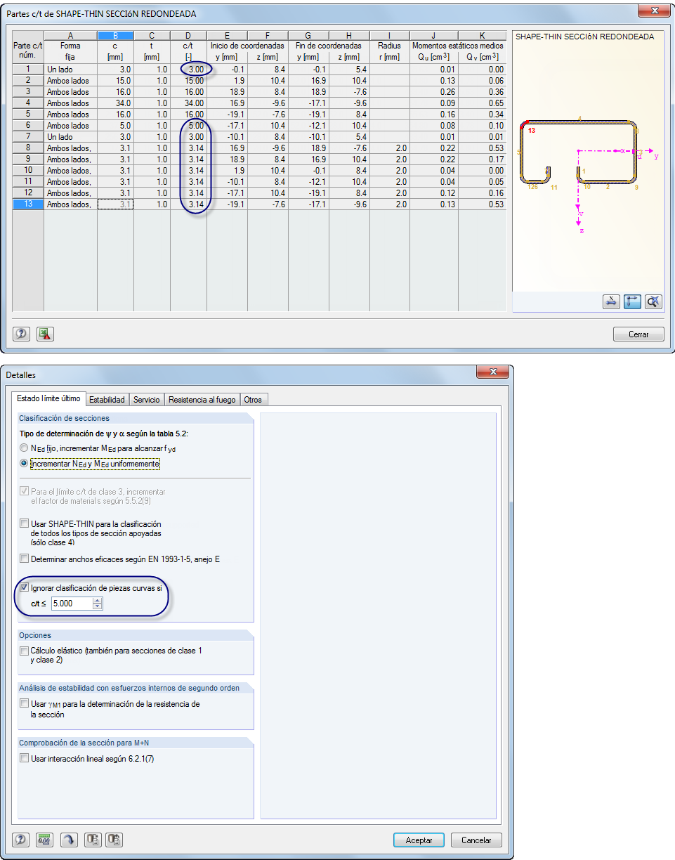Screen dimensions: 675x860
Task: Open help in Partes c/t window
Action: coord(21,334)
